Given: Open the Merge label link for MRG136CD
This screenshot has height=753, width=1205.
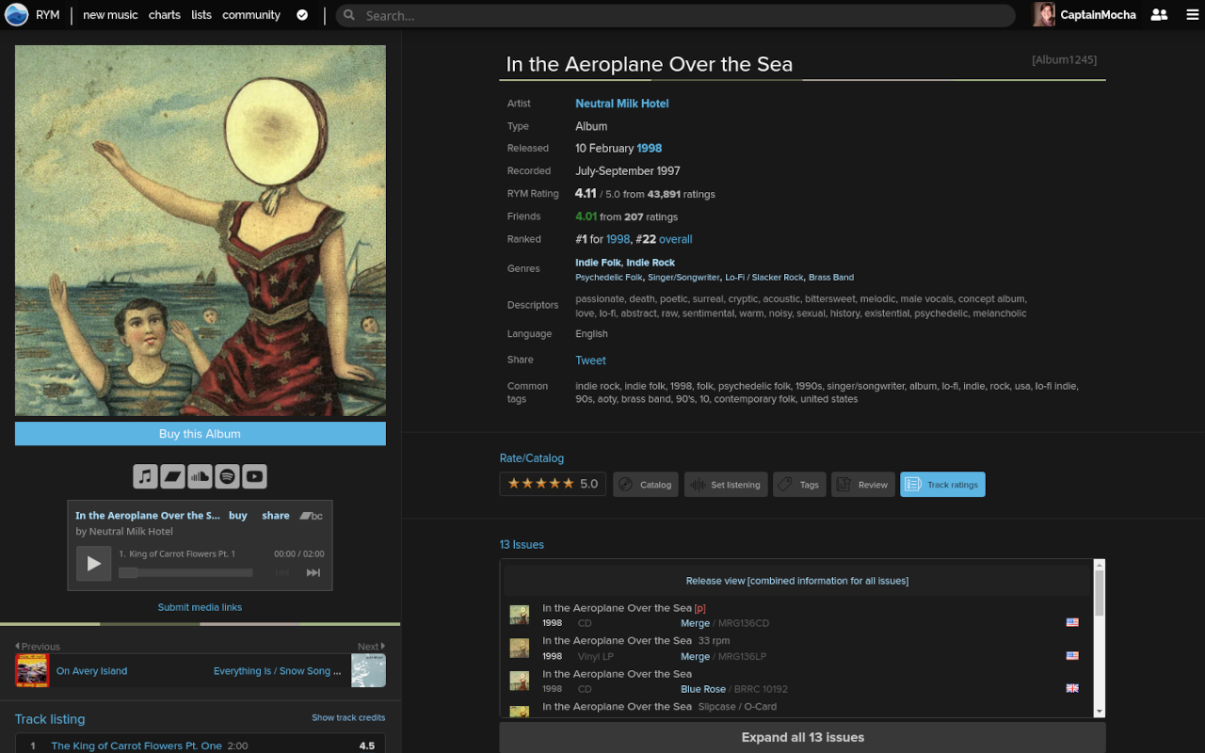Looking at the screenshot, I should coord(695,623).
